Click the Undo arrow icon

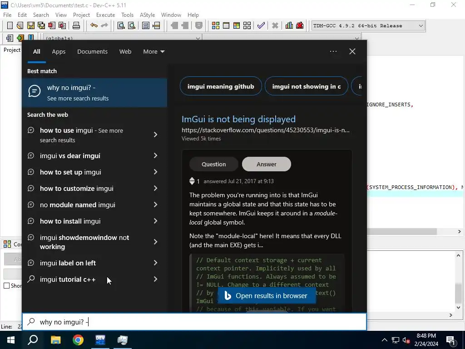click(94, 25)
